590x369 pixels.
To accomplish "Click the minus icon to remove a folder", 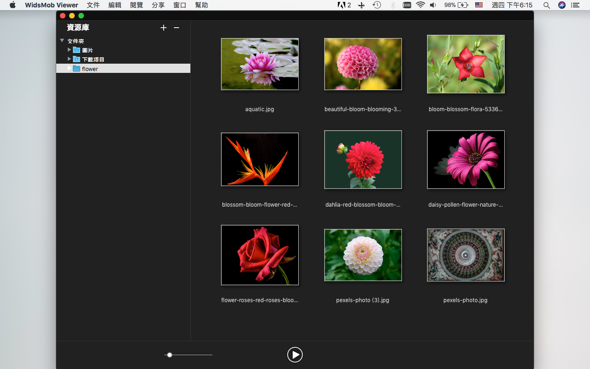I will [x=176, y=28].
